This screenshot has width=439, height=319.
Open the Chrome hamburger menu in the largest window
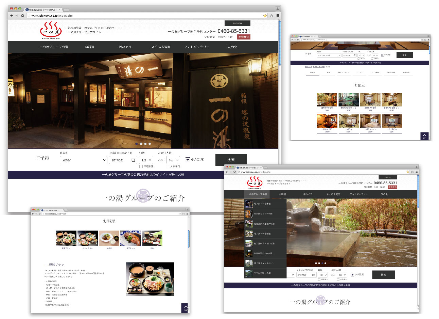(x=278, y=16)
